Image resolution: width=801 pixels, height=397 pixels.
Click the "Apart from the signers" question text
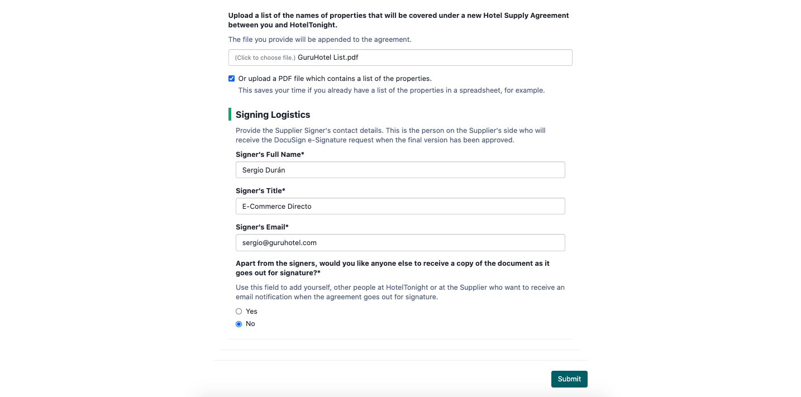click(393, 268)
